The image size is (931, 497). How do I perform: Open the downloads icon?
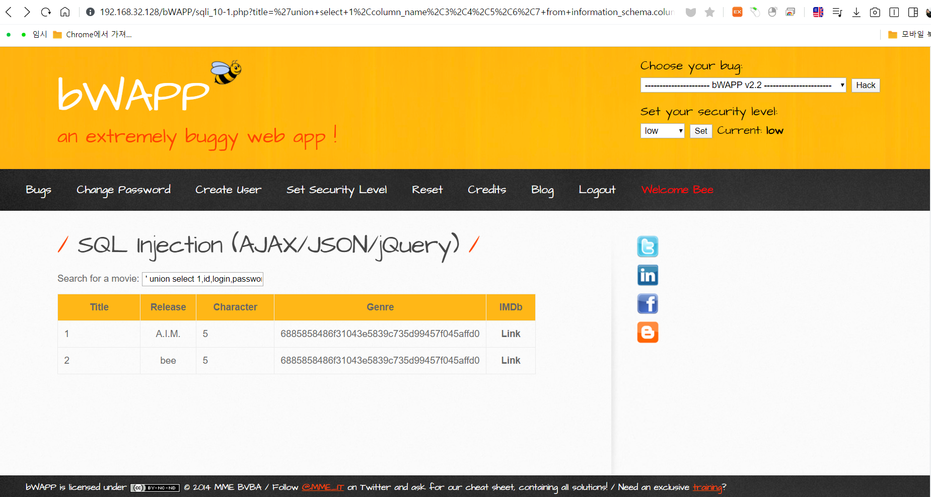[856, 12]
